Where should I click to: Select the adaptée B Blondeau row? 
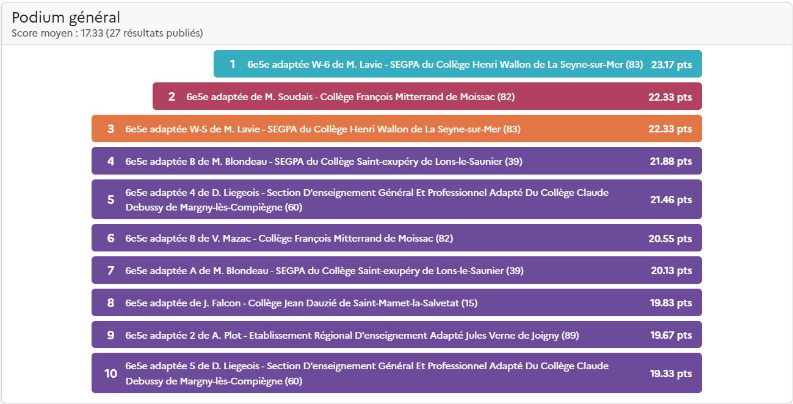click(x=324, y=161)
